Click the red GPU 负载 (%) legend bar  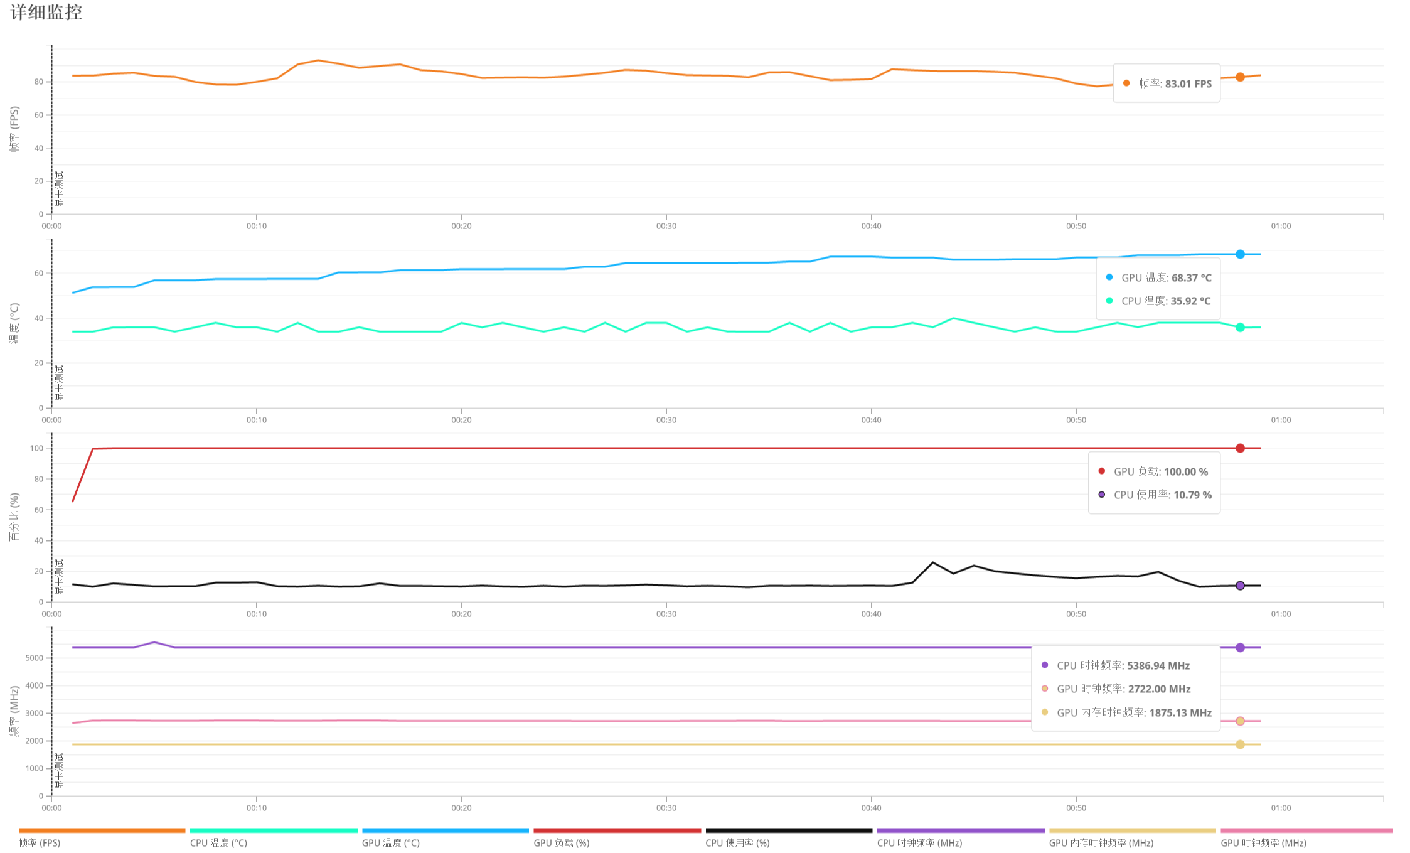coord(617,830)
